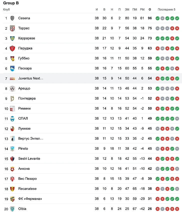Click Torres's latest loss result icon

177,28
